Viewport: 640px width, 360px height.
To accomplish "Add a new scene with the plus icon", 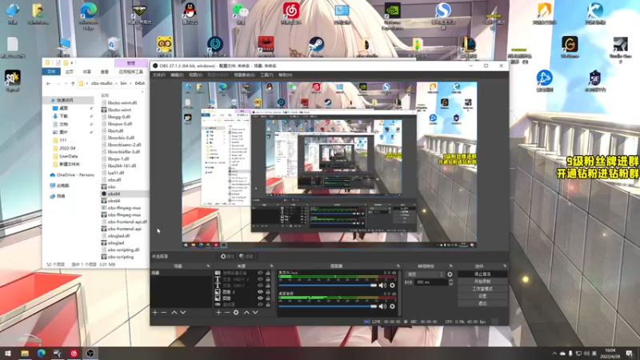I will point(154,312).
